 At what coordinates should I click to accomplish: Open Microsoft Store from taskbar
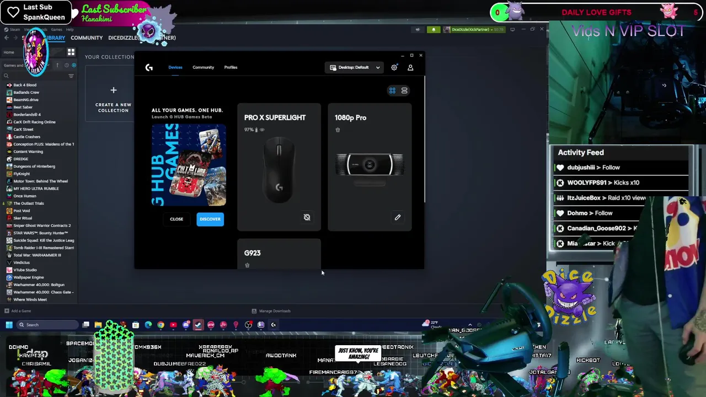pyautogui.click(x=136, y=325)
